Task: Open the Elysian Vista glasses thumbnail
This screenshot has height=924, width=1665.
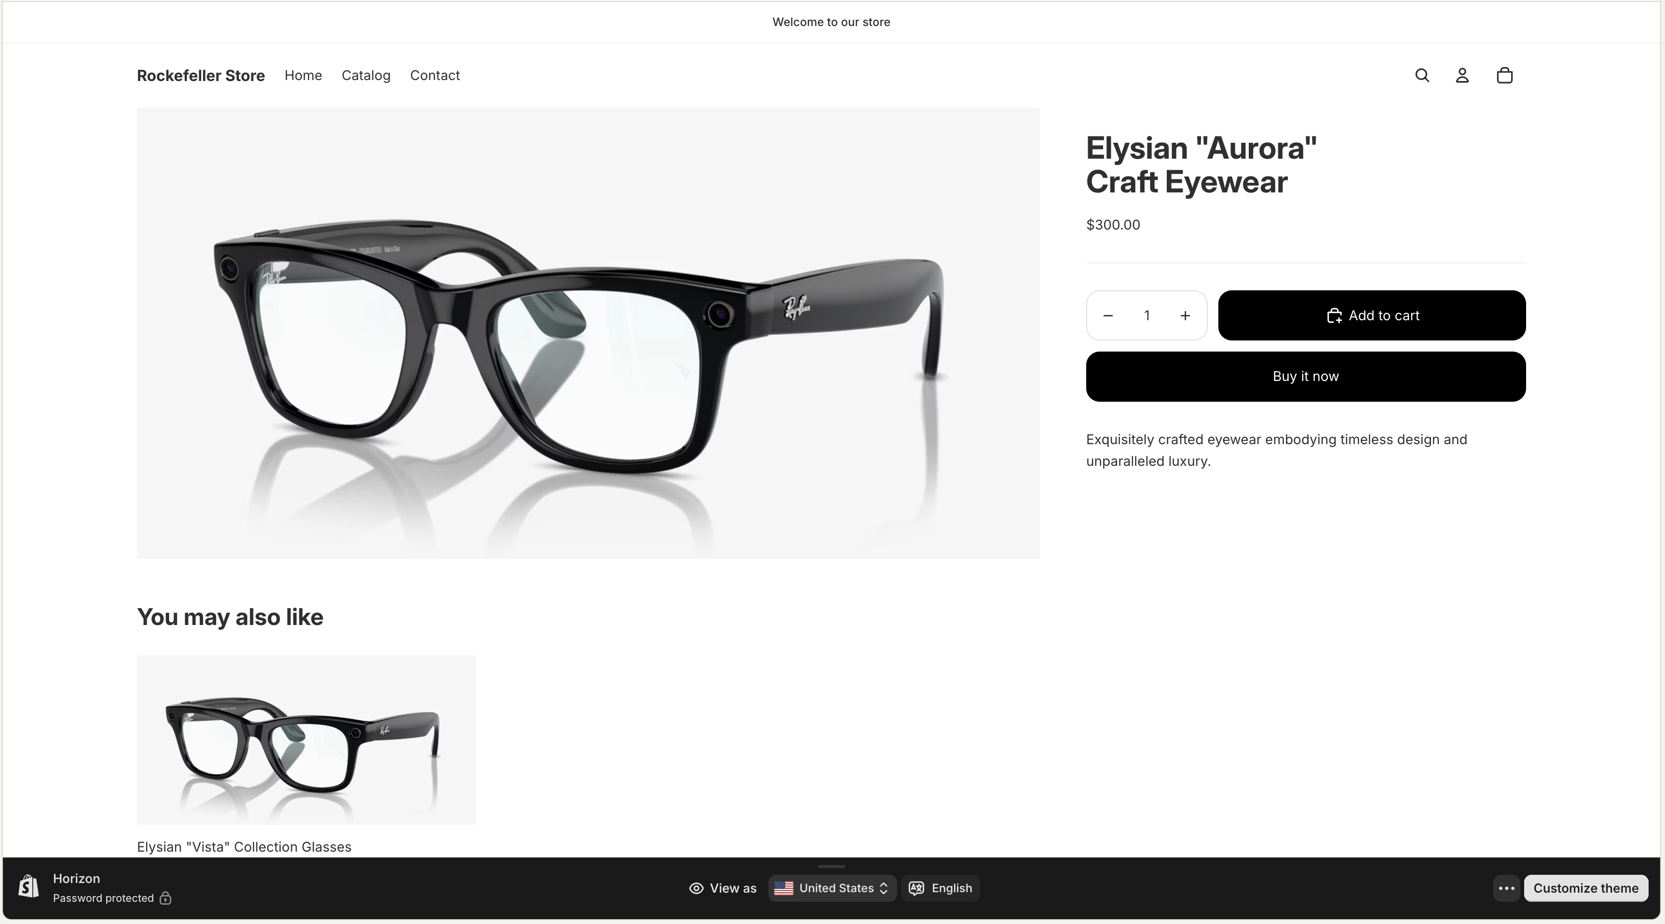Action: [306, 739]
